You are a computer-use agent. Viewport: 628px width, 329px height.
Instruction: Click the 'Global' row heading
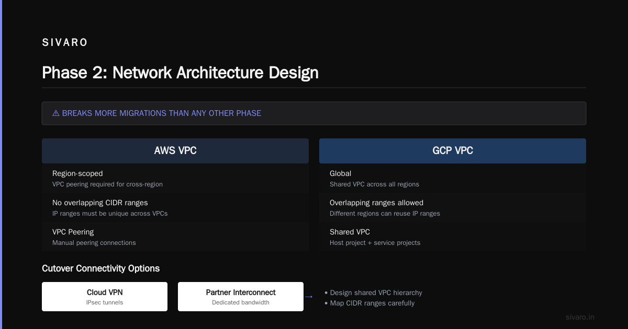point(340,173)
